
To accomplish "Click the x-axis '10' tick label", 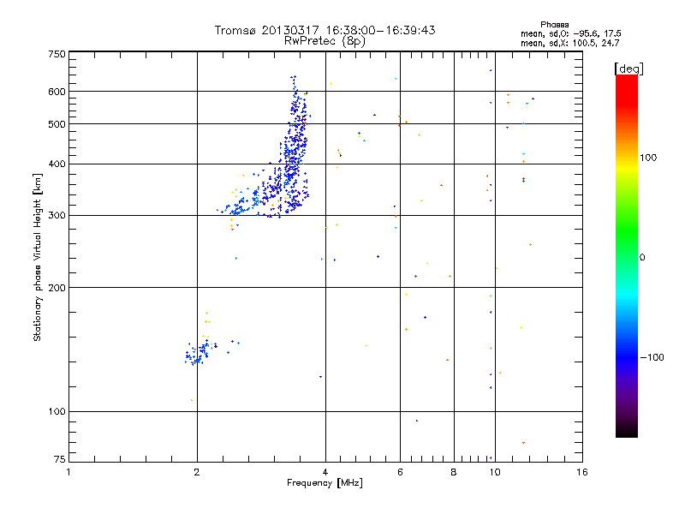I will 495,472.
